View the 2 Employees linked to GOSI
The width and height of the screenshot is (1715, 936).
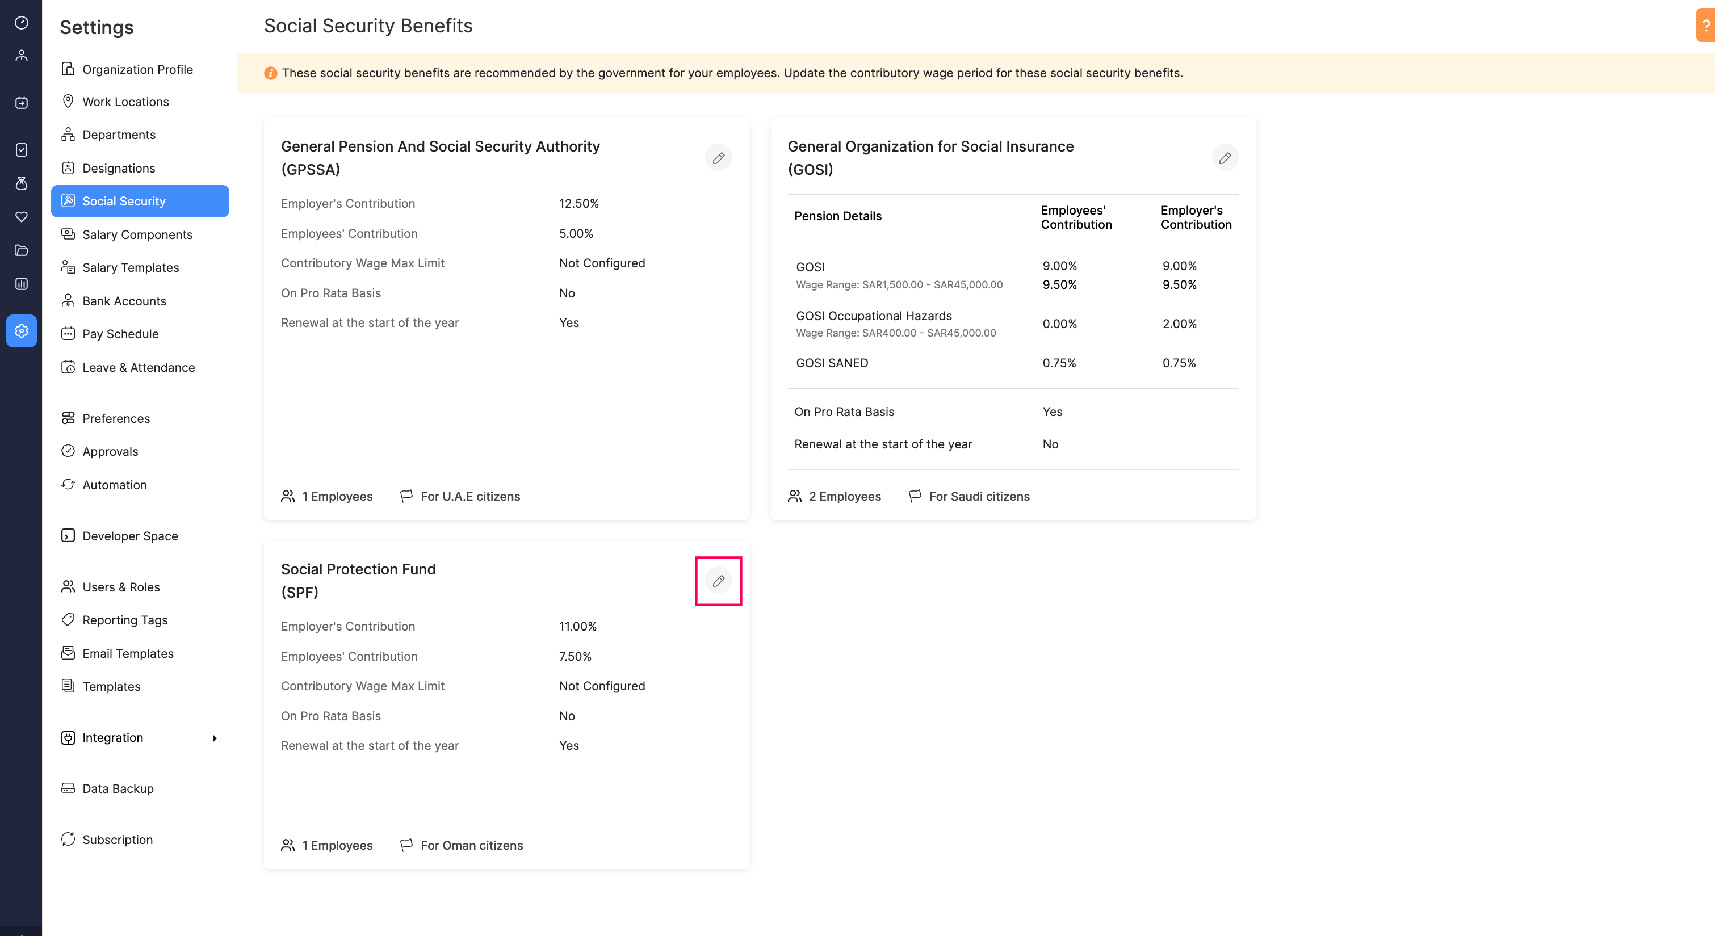844,496
